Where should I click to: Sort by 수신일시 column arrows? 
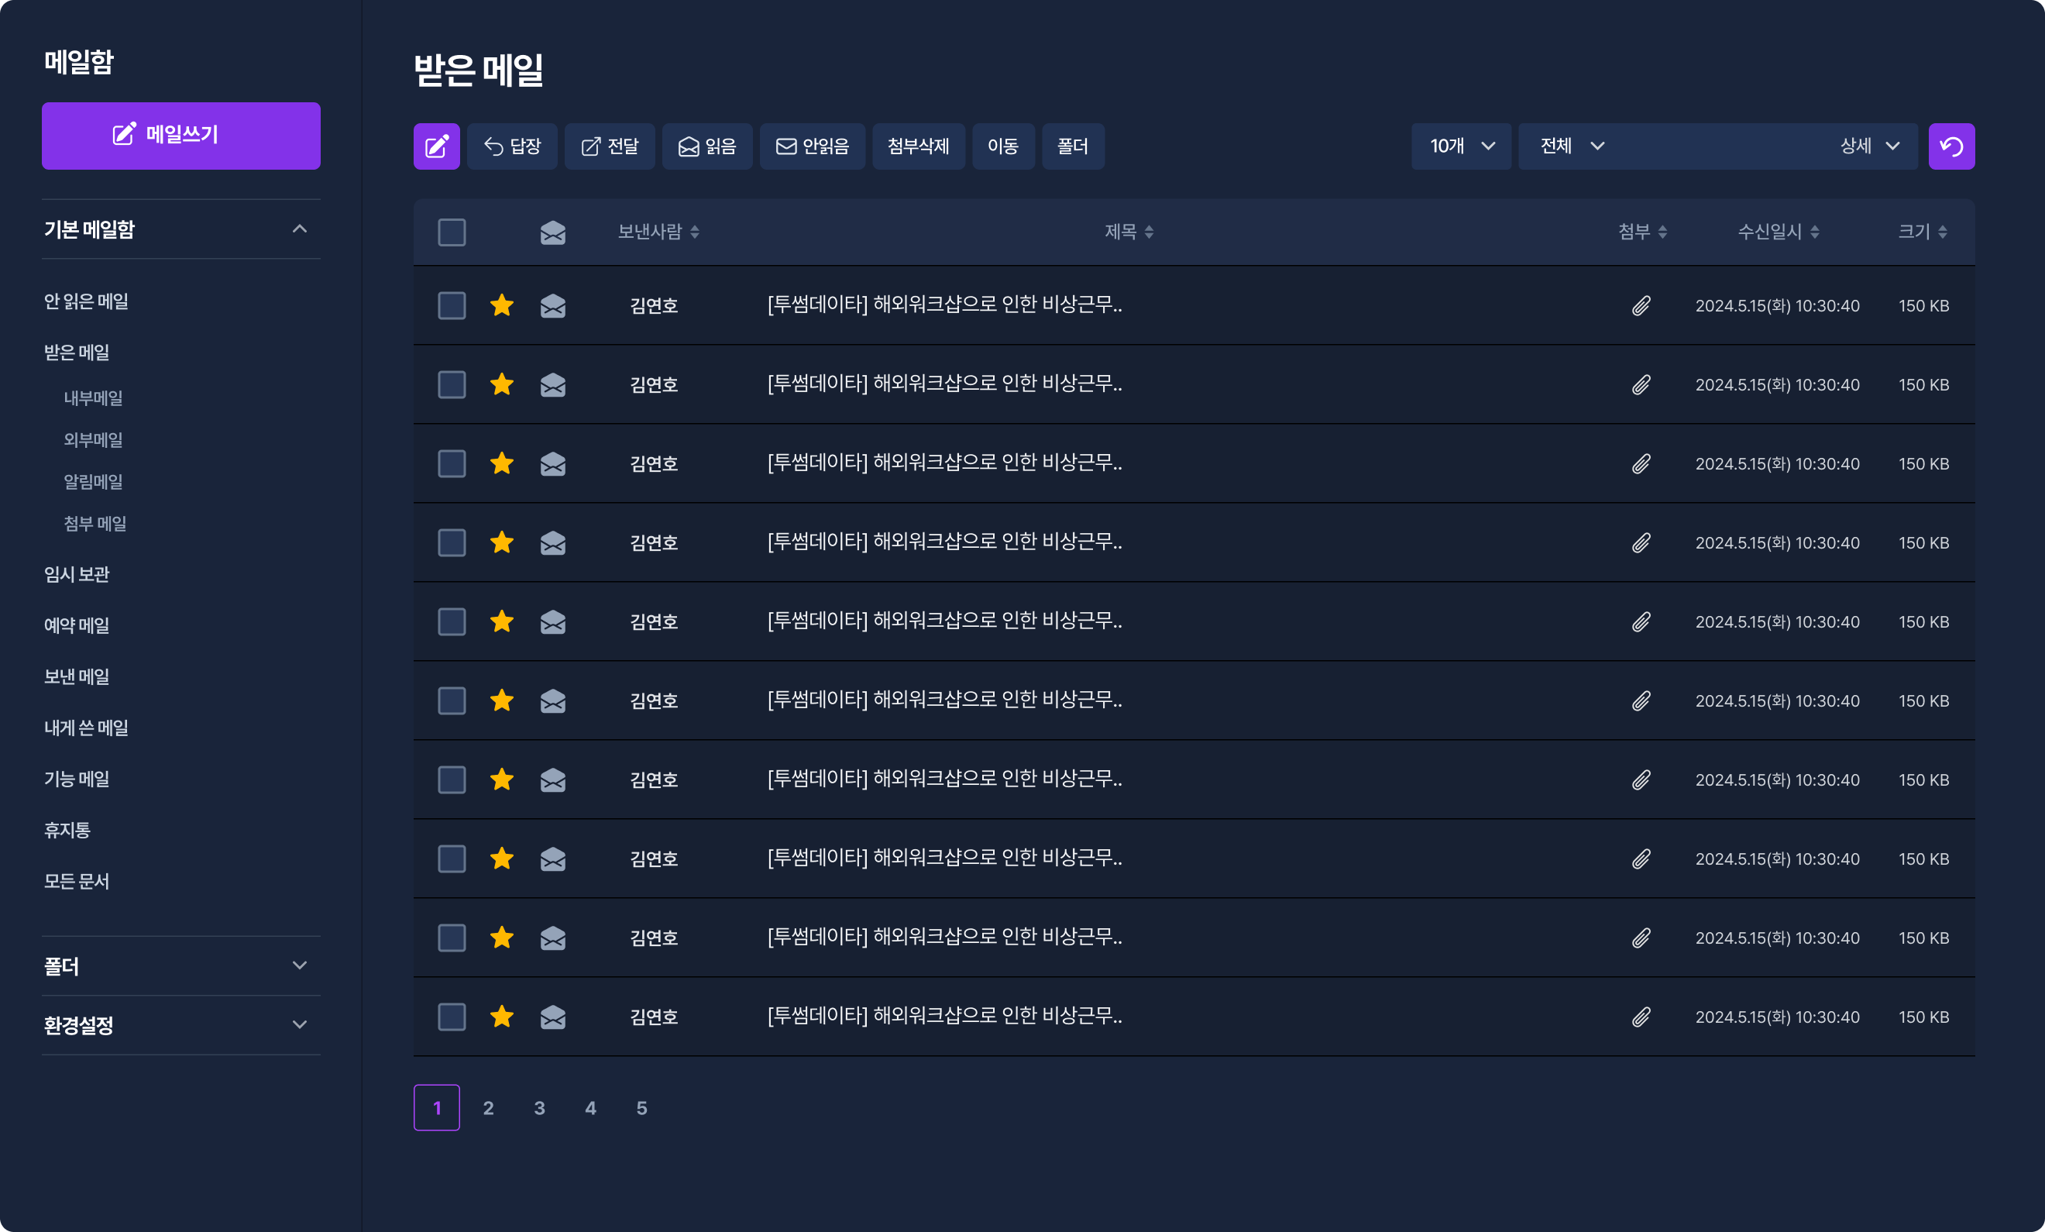tap(1814, 232)
